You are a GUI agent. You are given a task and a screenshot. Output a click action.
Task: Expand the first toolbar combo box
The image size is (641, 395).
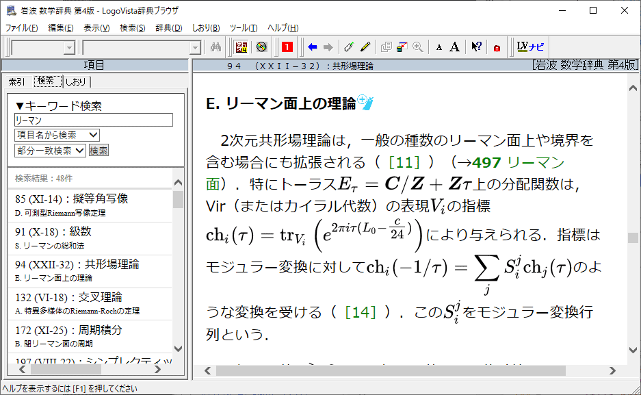[68, 47]
